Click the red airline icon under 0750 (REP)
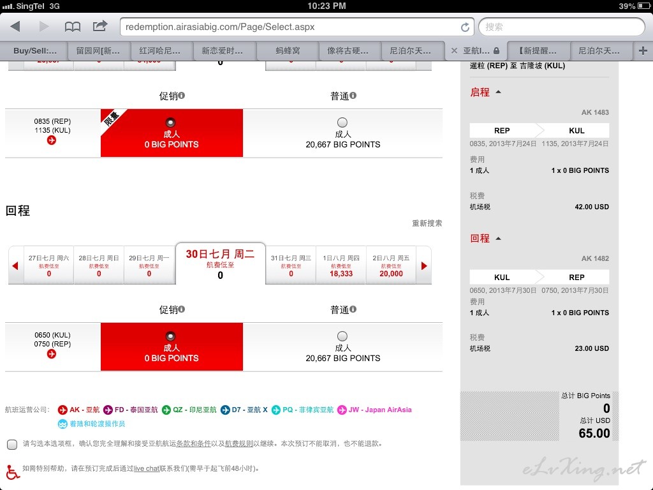Image resolution: width=653 pixels, height=490 pixels. [52, 354]
